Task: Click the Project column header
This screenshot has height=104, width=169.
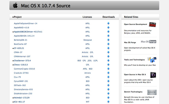Action: 18,17
